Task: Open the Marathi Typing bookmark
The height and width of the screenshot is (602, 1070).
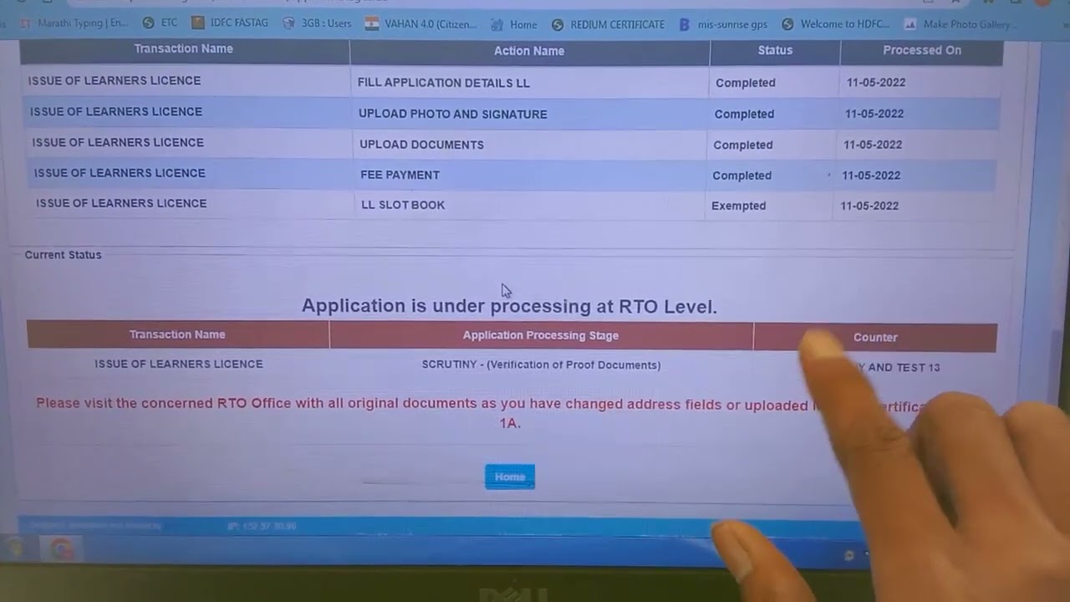Action: [73, 23]
